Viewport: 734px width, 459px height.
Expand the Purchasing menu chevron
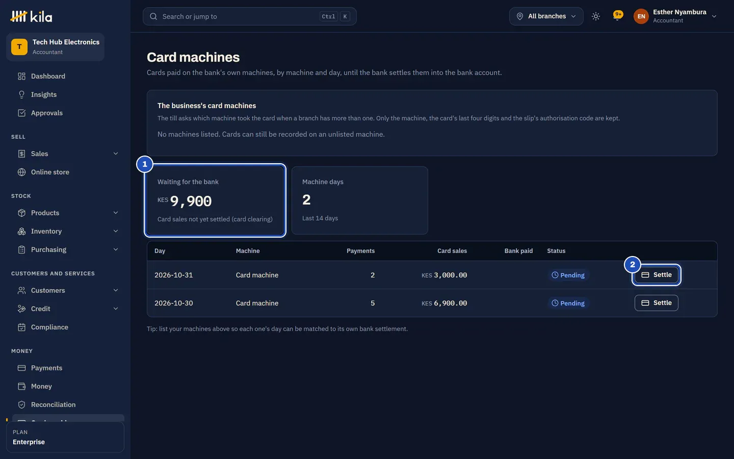(x=116, y=249)
